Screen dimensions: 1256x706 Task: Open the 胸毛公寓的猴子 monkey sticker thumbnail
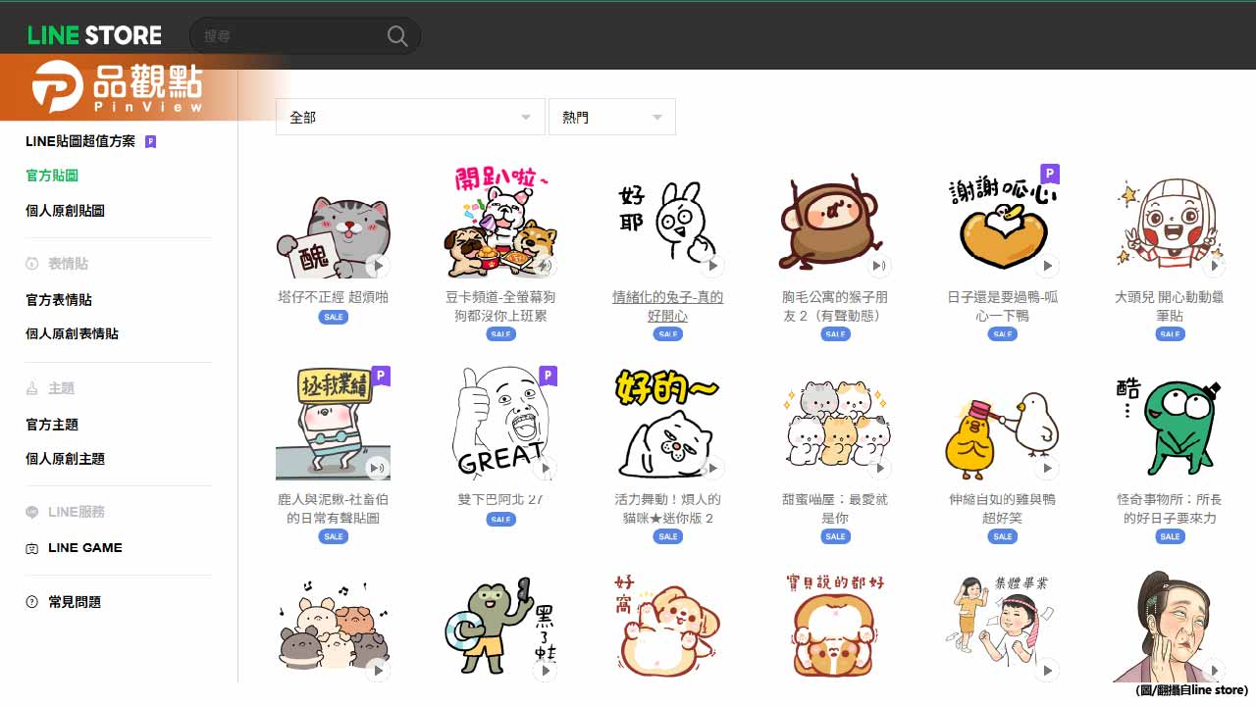tap(835, 222)
